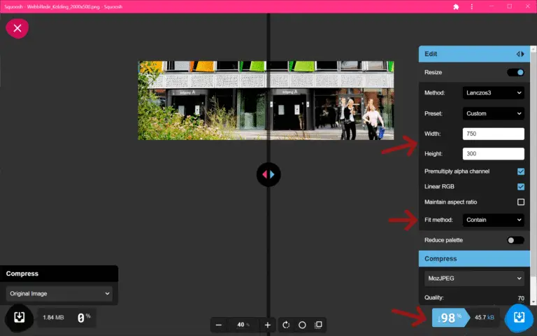Click the center two-up split handle

(x=268, y=174)
